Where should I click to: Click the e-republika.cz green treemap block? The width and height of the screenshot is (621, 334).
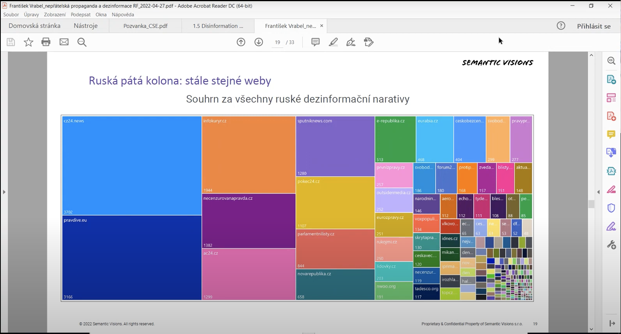tap(395, 140)
